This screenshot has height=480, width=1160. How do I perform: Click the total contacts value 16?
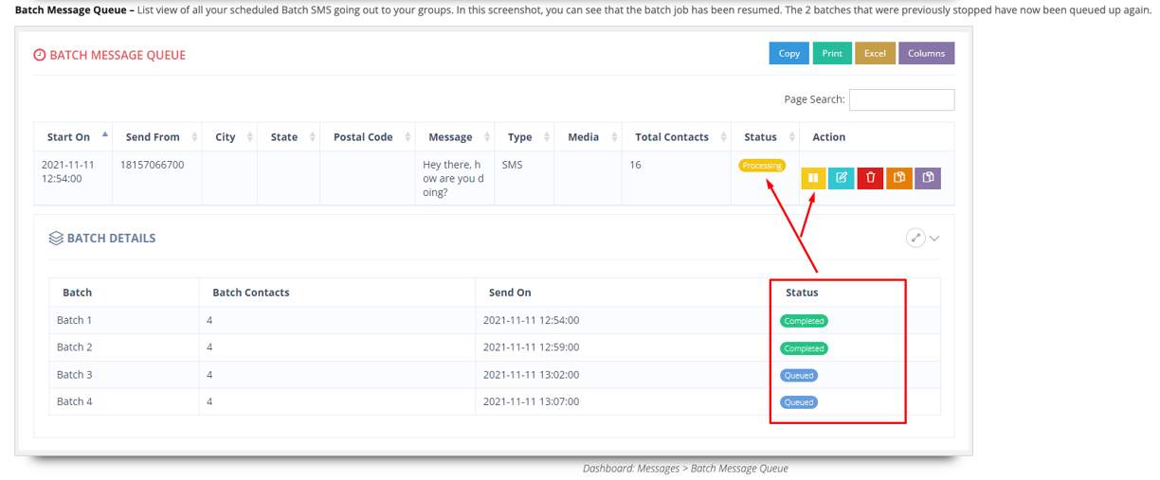635,164
